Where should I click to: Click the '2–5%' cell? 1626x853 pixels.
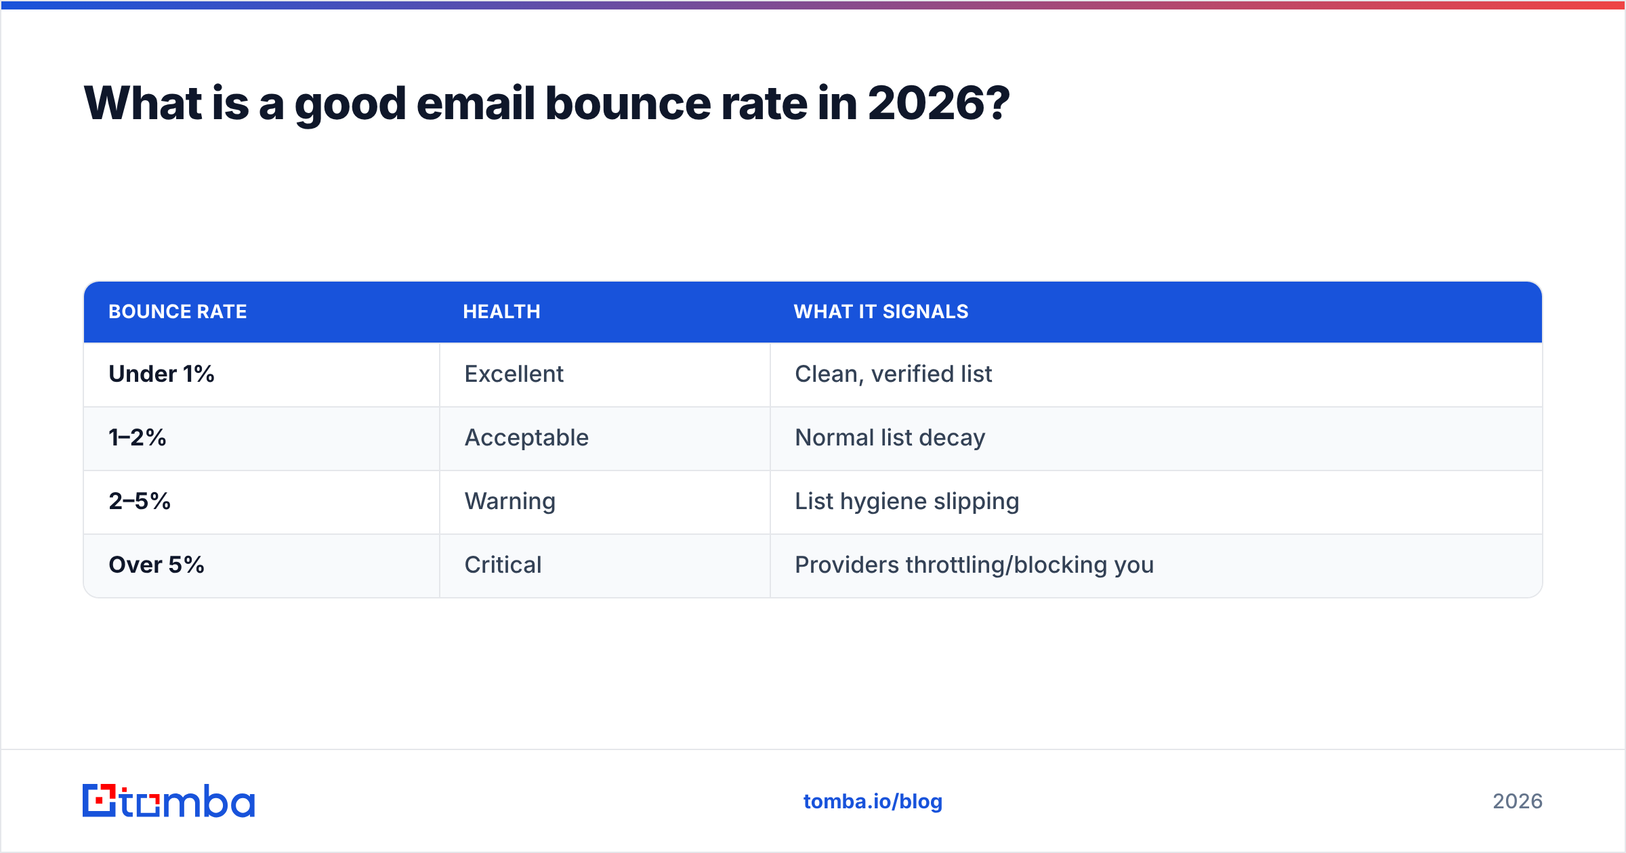(x=262, y=502)
